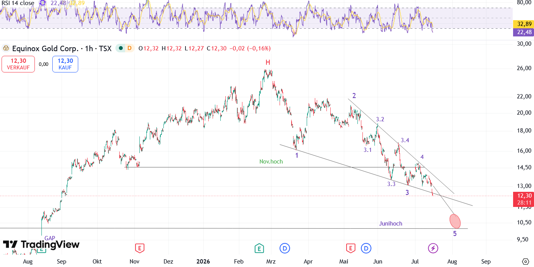
Task: Click the Dez time axis label
Action: point(168,262)
